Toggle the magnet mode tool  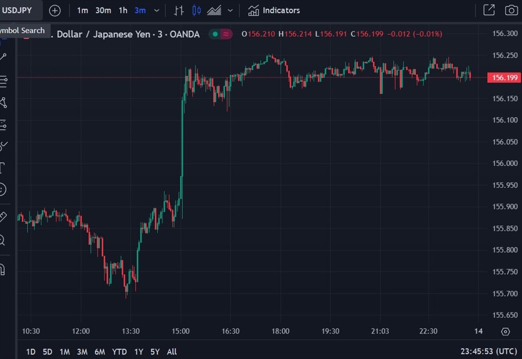coord(3,269)
